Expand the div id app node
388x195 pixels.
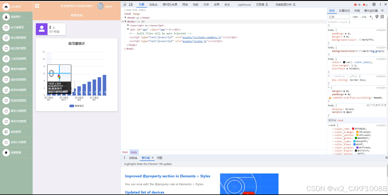pyautogui.click(x=128, y=29)
